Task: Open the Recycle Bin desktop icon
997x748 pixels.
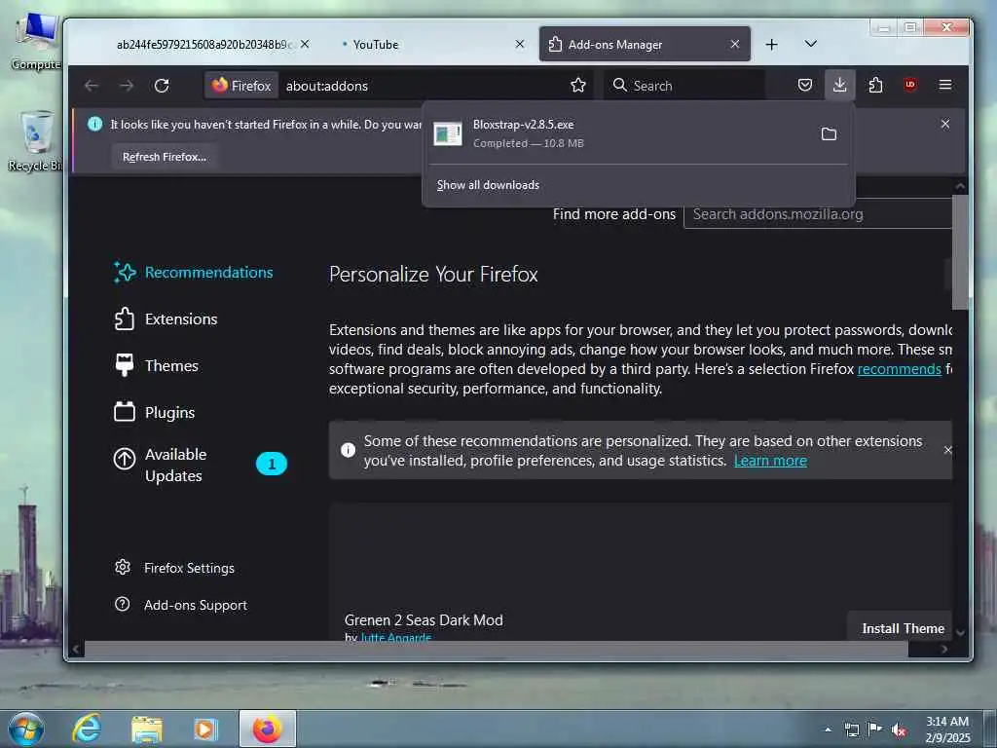Action: point(35,140)
